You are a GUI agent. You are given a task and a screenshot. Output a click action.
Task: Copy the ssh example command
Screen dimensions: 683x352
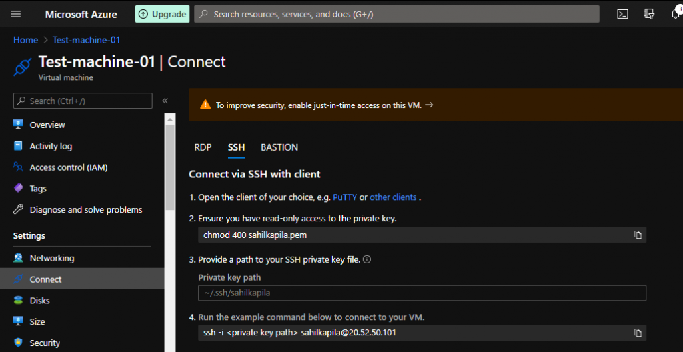pos(638,333)
